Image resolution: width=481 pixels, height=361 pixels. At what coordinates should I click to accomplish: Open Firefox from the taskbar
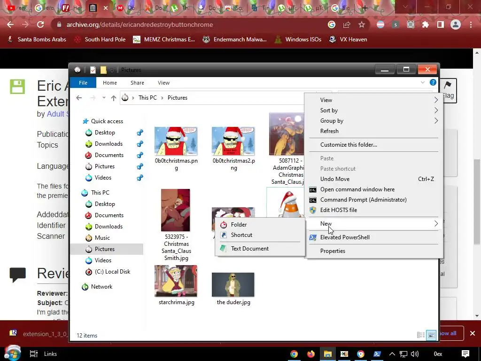[x=311, y=354]
